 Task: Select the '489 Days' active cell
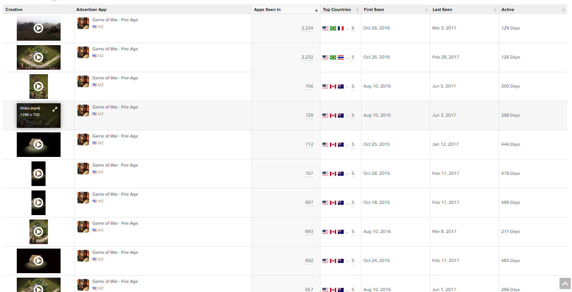510,202
